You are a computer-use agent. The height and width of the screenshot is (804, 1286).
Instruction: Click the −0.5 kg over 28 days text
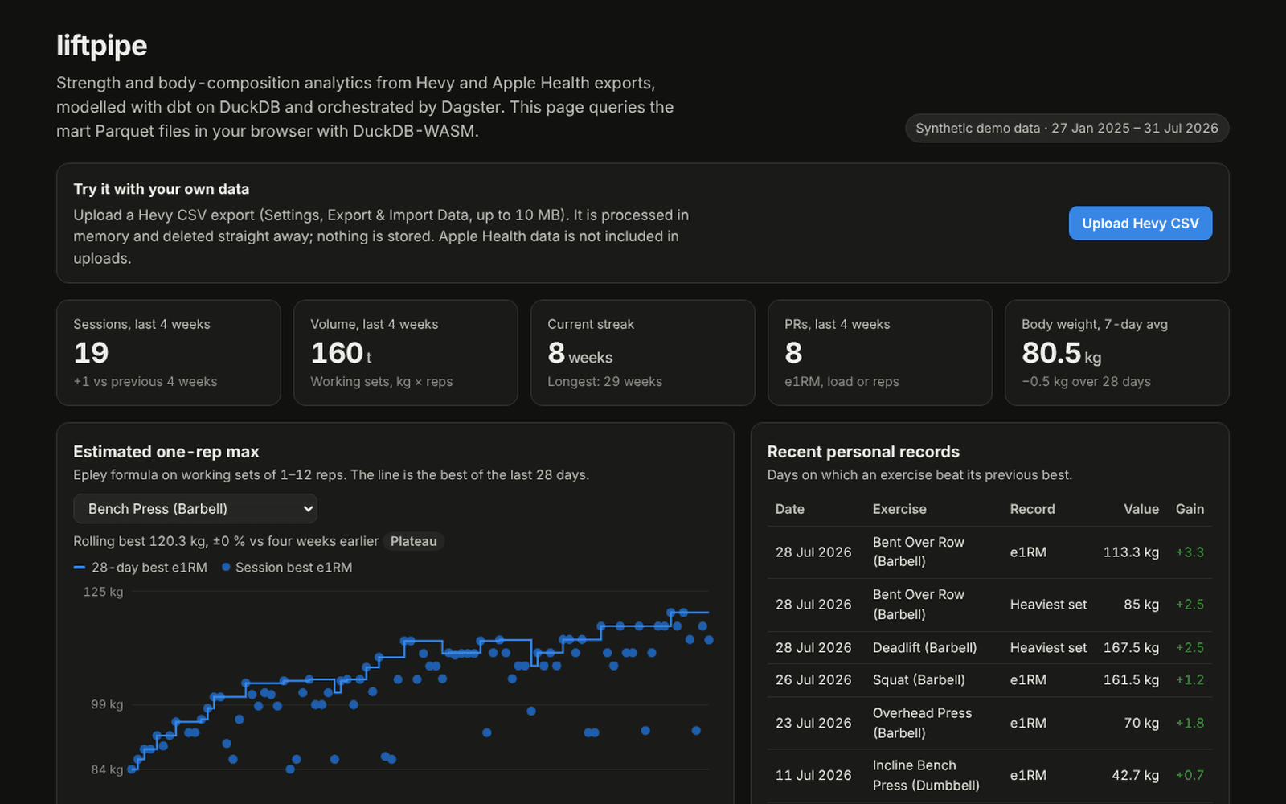1087,382
